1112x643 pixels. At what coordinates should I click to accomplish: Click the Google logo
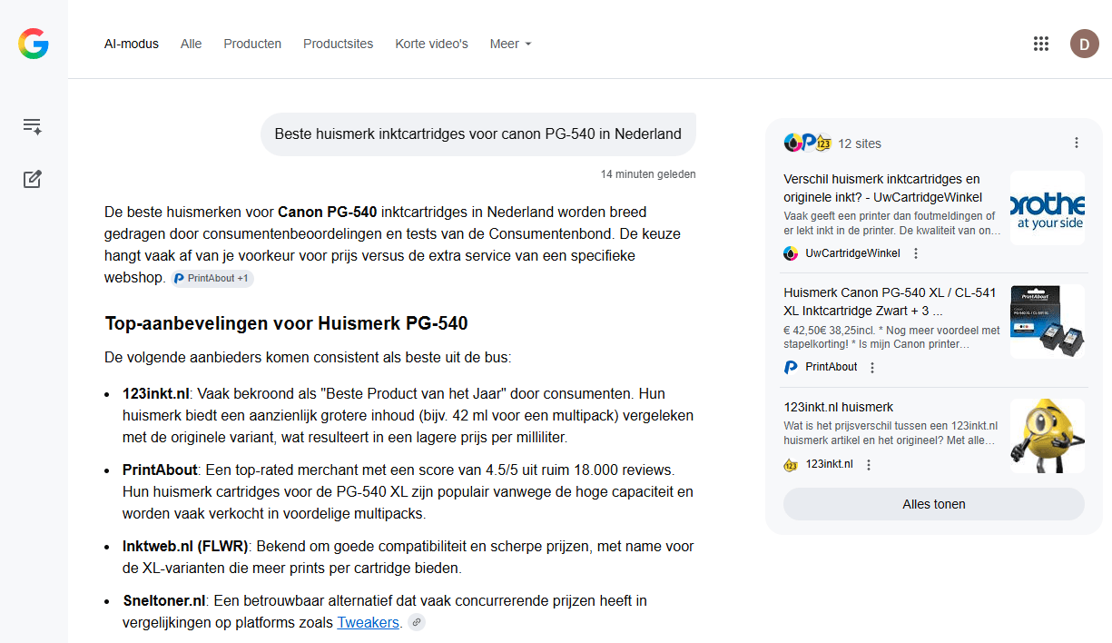34,44
